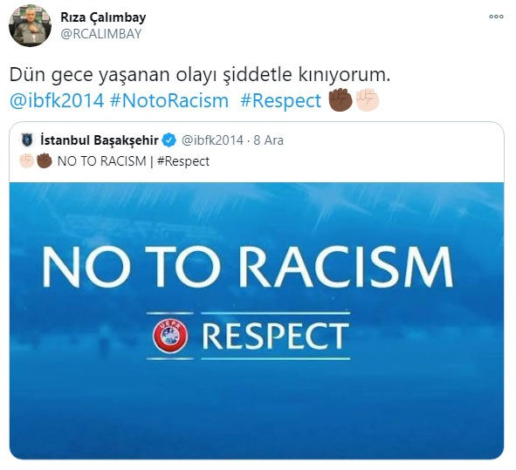The width and height of the screenshot is (516, 470).
Task: Follow the @ibfk2014 mention in tweet text
Action: pyautogui.click(x=57, y=100)
